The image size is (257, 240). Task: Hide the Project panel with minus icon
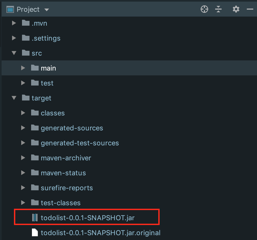coord(250,9)
